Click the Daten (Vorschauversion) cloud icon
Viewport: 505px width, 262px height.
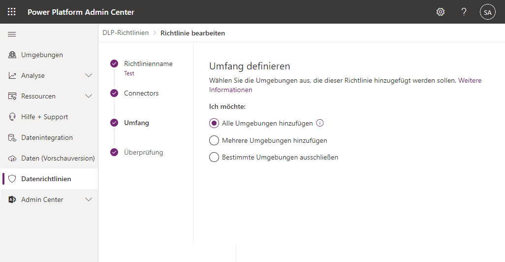[12, 158]
